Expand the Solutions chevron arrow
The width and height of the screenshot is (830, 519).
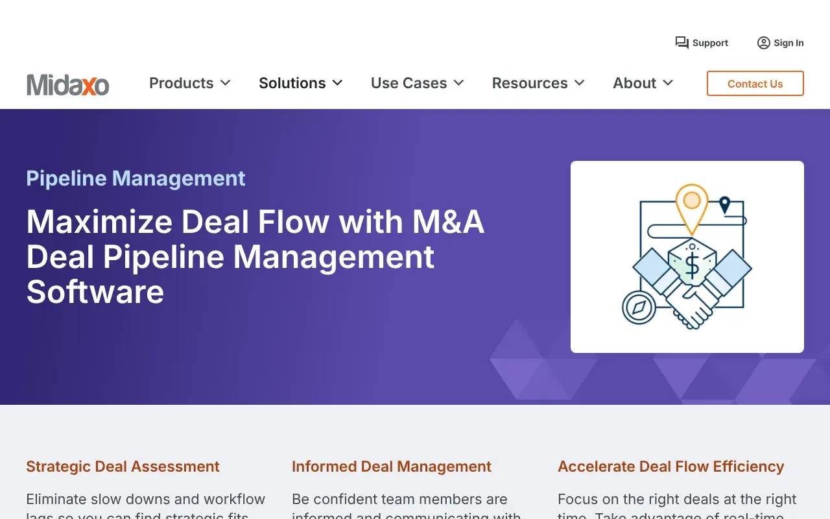337,83
